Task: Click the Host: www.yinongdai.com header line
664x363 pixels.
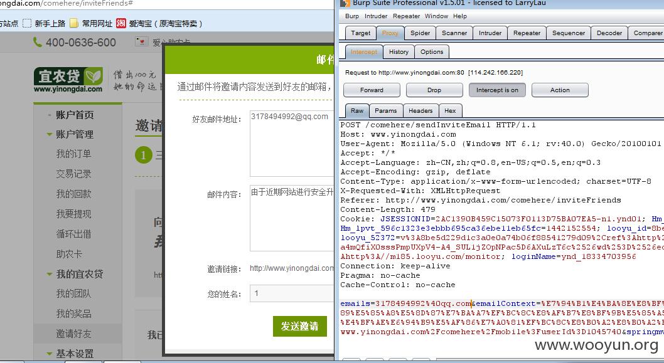Action: [399, 134]
